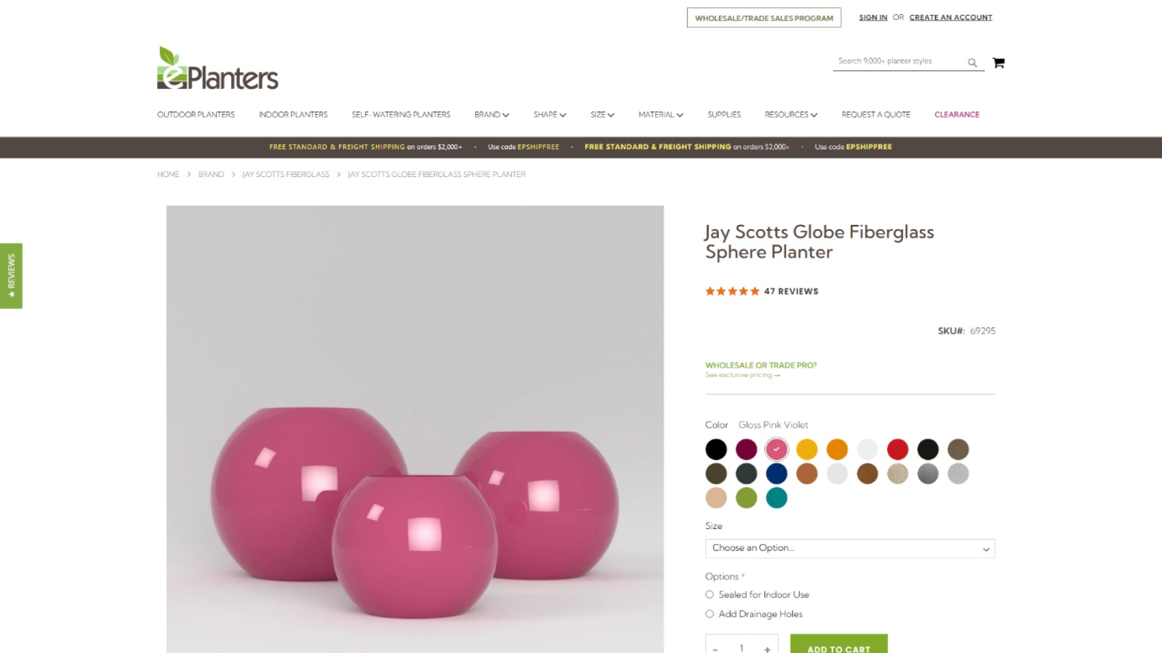Choose the red color swatch
This screenshot has height=653, width=1162.
[x=897, y=449]
